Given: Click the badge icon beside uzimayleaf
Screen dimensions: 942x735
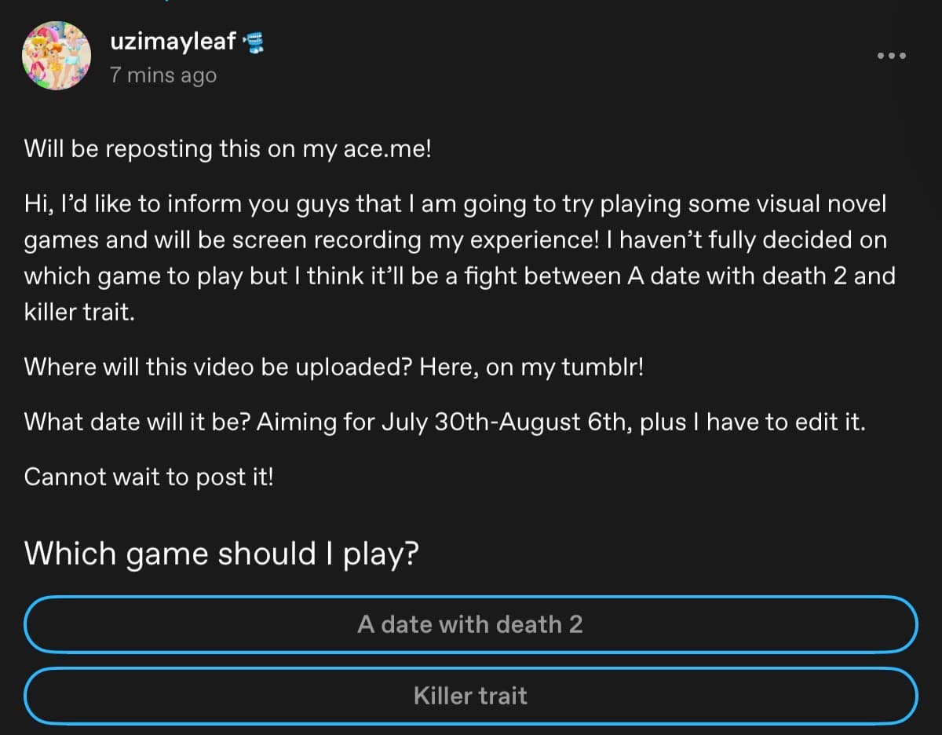Looking at the screenshot, I should tap(254, 43).
